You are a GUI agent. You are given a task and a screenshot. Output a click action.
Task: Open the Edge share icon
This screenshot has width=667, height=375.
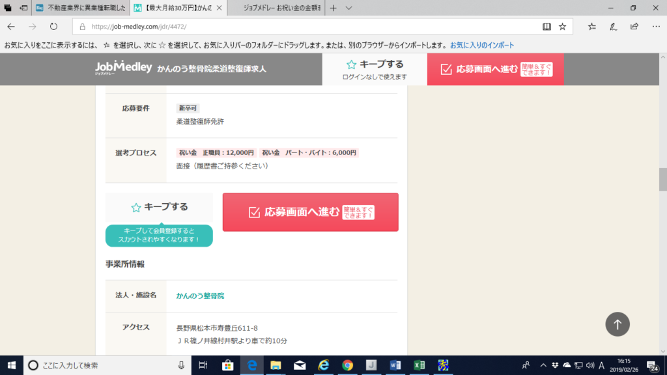tap(634, 27)
